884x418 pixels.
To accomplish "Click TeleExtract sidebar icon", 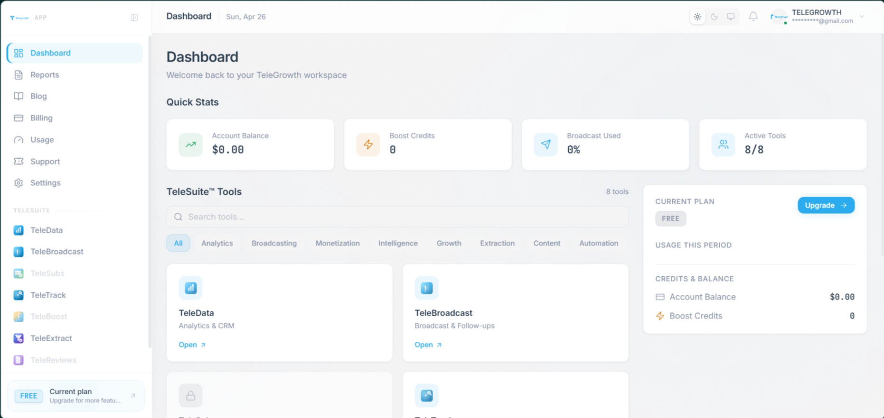I will point(19,338).
